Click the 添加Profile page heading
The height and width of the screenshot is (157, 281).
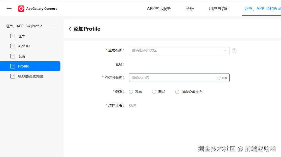click(87, 29)
